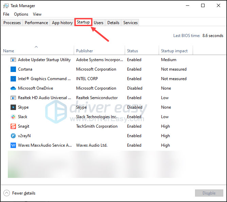Click the Publisher column header
227x202 pixels.
85,51
